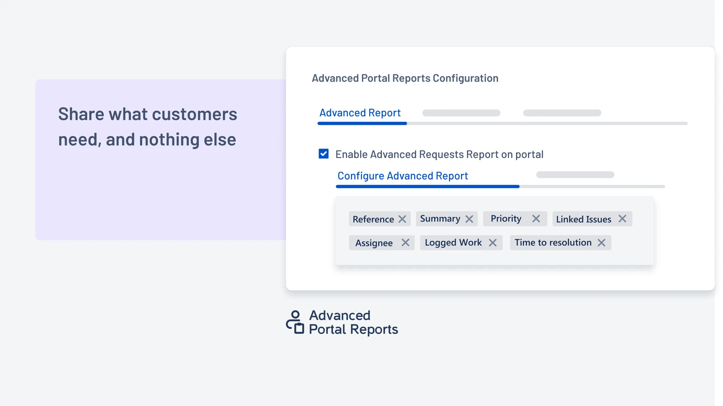This screenshot has height=406, width=723.
Task: Select the third placeholder top tab
Action: [x=562, y=113]
